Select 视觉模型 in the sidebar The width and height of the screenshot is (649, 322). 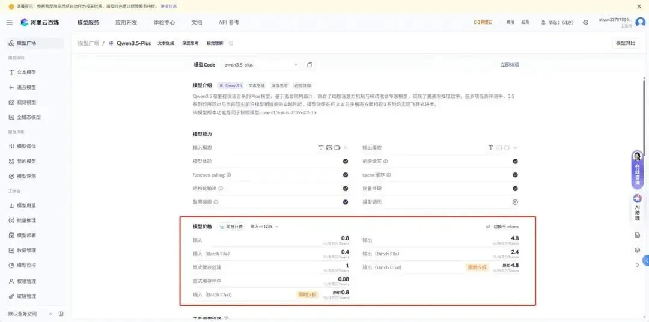35,102
